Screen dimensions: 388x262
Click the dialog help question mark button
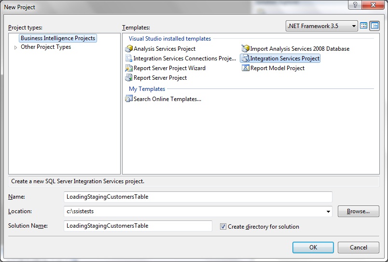tap(355, 5)
